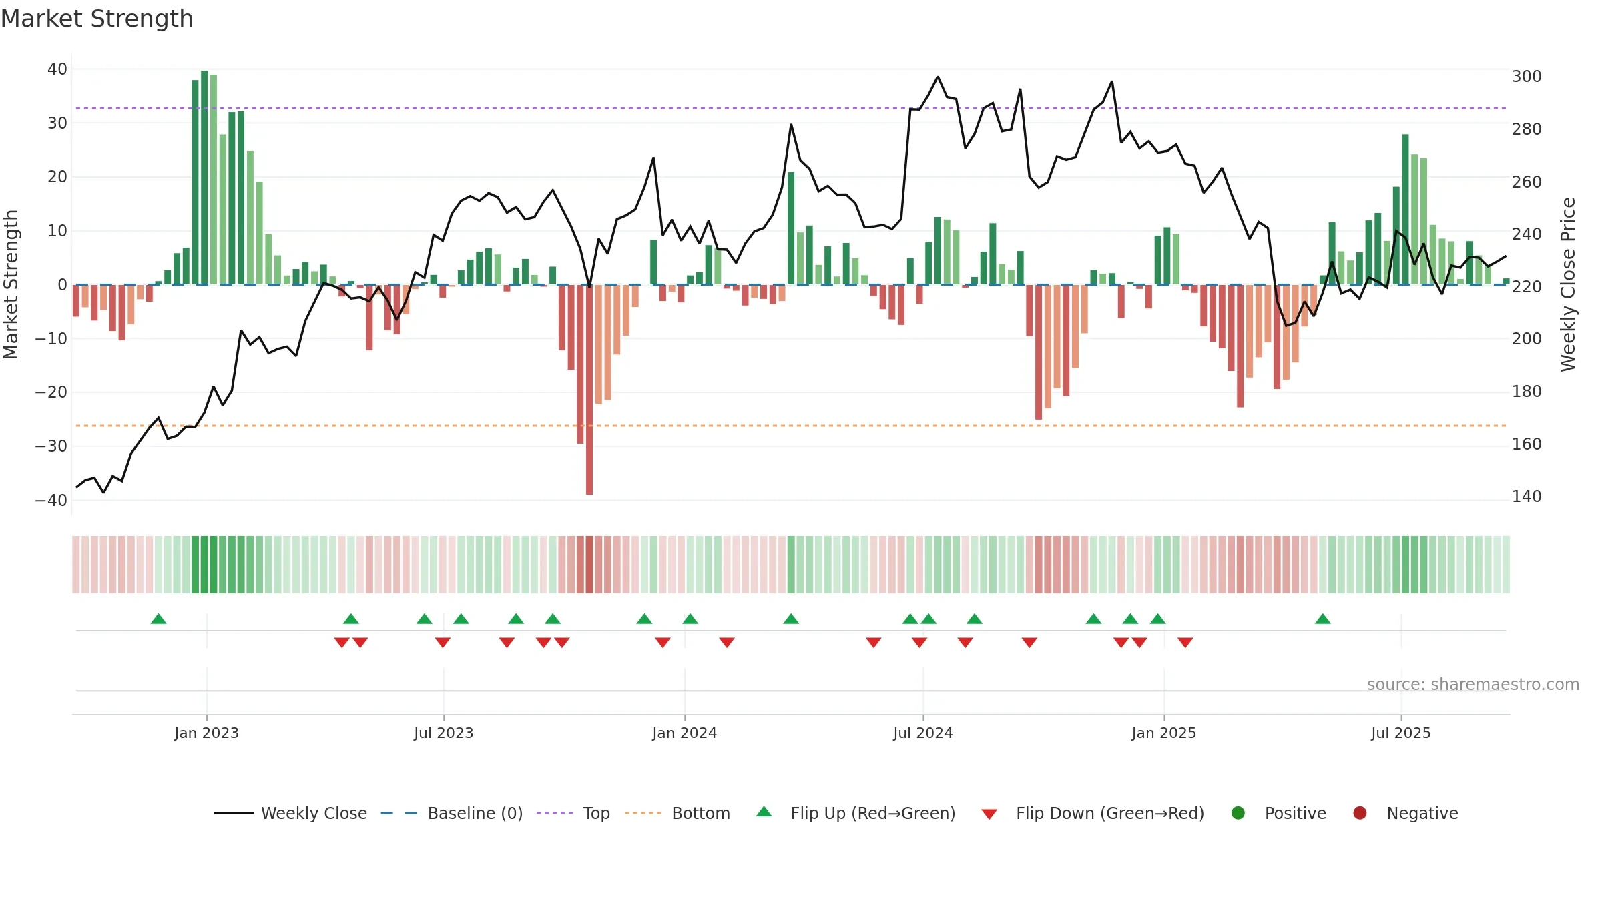
Task: Toggle the Bottom legend label
Action: click(701, 814)
